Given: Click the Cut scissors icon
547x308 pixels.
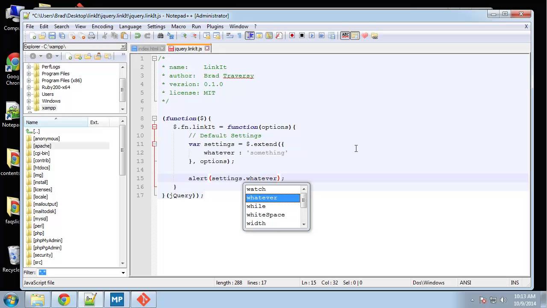Looking at the screenshot, I should pos(104,36).
